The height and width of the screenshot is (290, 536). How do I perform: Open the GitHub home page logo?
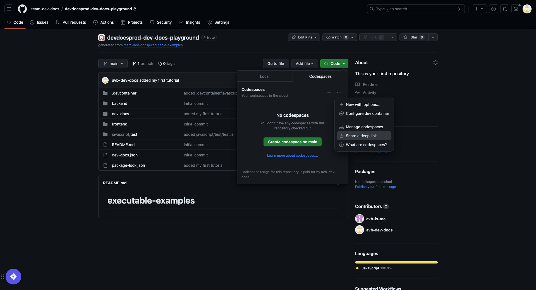coord(22,9)
